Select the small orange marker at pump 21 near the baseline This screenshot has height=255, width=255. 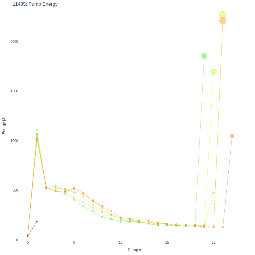(x=223, y=227)
